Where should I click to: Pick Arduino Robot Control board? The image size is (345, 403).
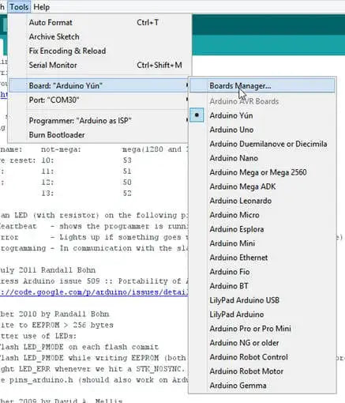pos(262,357)
